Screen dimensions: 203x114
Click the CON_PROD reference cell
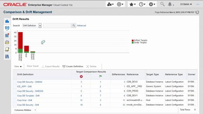[132, 91]
